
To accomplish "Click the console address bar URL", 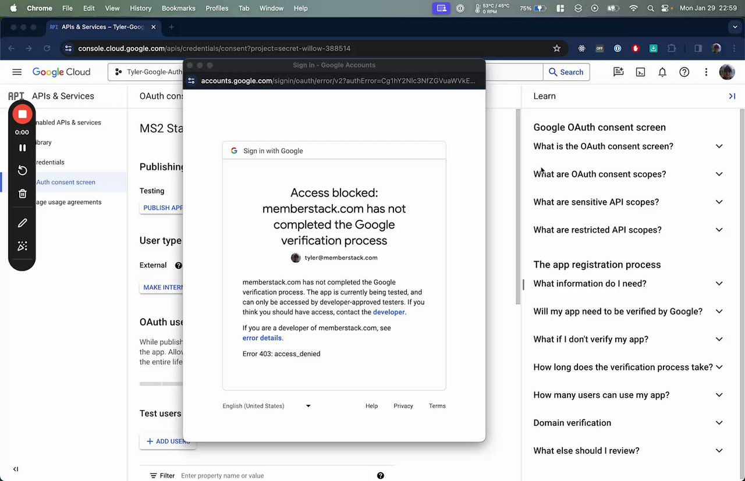I will tap(214, 48).
